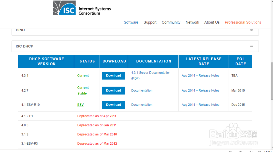Open the Software menu
The image size is (273, 152).
(x=131, y=22)
